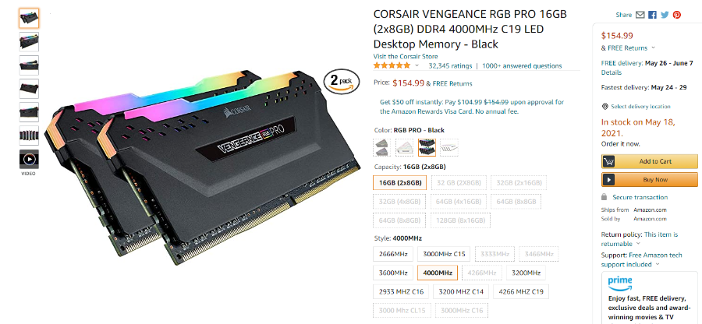
Task: Expand FREE Returns chevron in buy box
Action: (653, 48)
